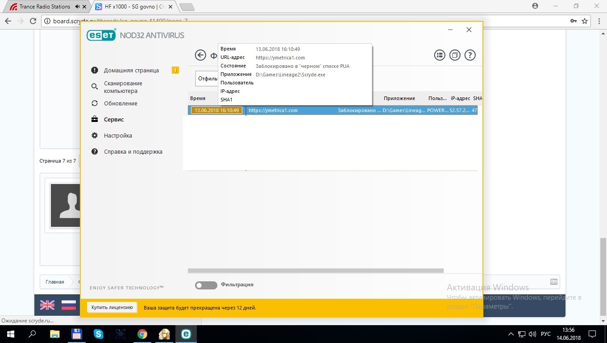This screenshot has height=343, width=607.
Task: Click the Справка и поддержка help icon
Action: [x=95, y=151]
